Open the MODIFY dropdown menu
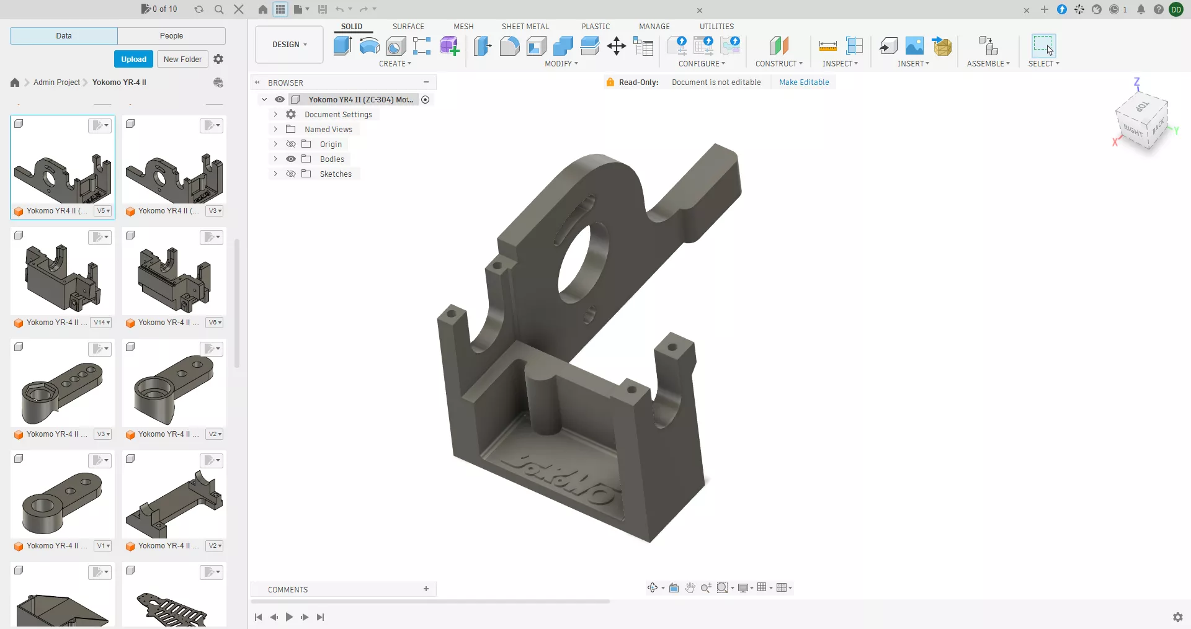The width and height of the screenshot is (1191, 629). [561, 64]
